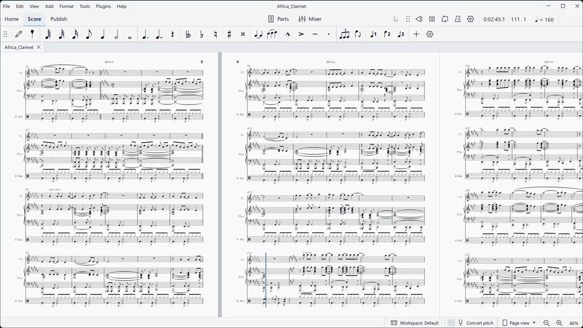
Task: Insert a rest
Action: tap(173, 34)
